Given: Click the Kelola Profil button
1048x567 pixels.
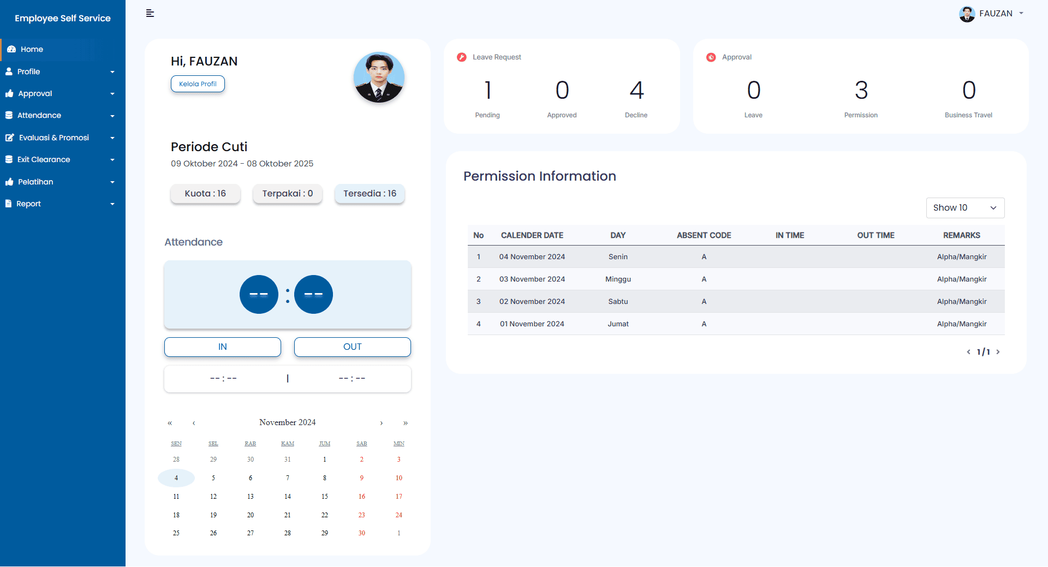Looking at the screenshot, I should 197,83.
